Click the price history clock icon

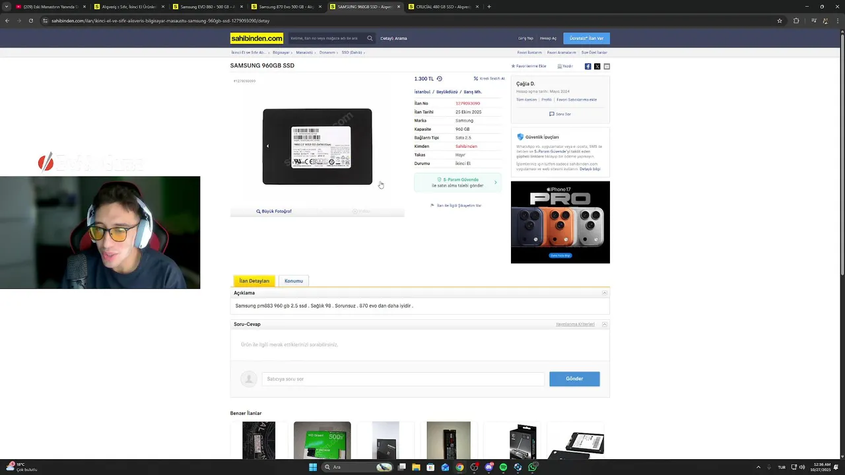(x=439, y=79)
